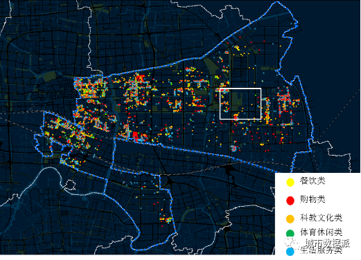Select the yellow POI cluster near the northern boundary
Screen dimensions: 361x260
pos(237,48)
